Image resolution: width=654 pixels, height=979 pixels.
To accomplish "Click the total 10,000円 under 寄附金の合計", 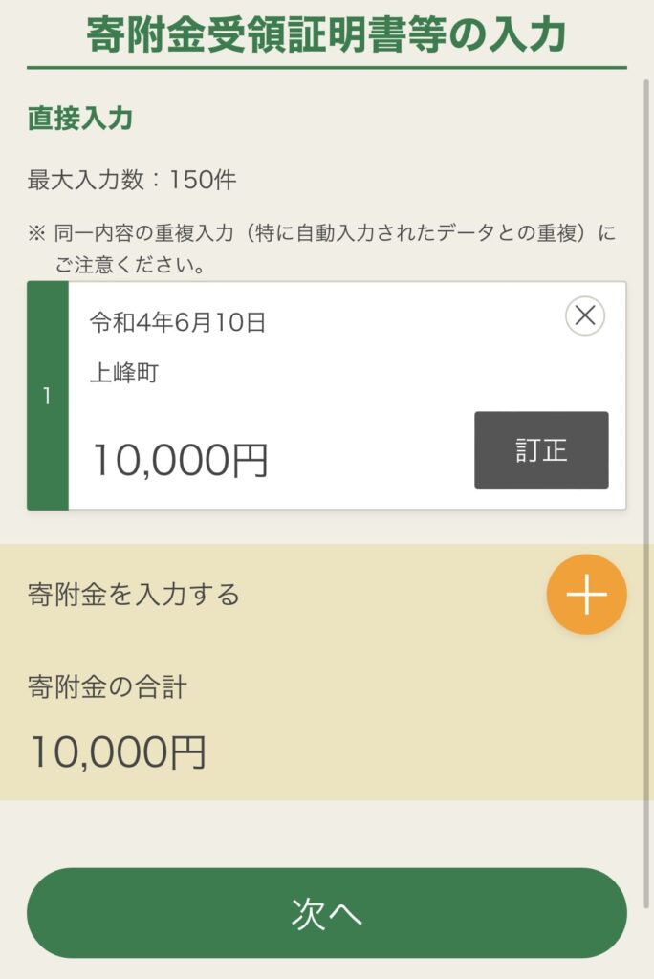I will click(119, 752).
